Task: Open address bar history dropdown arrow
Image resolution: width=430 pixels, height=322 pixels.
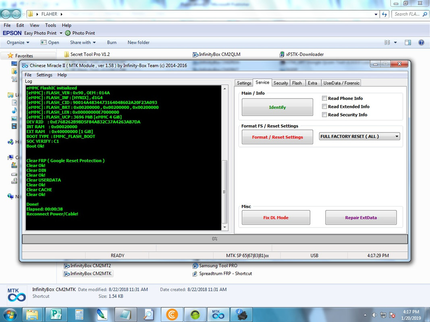Action: [x=376, y=14]
